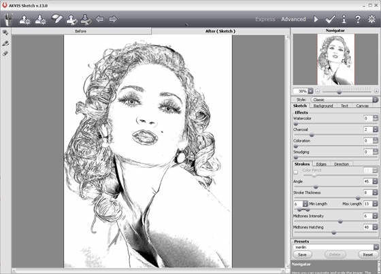Click the Charcoal slider handle
The image size is (381, 274).
[x=312, y=135]
